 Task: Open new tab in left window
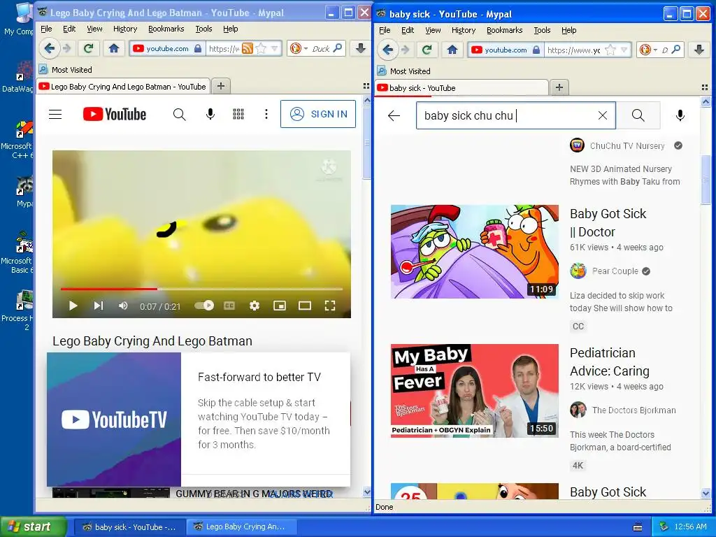(x=220, y=86)
